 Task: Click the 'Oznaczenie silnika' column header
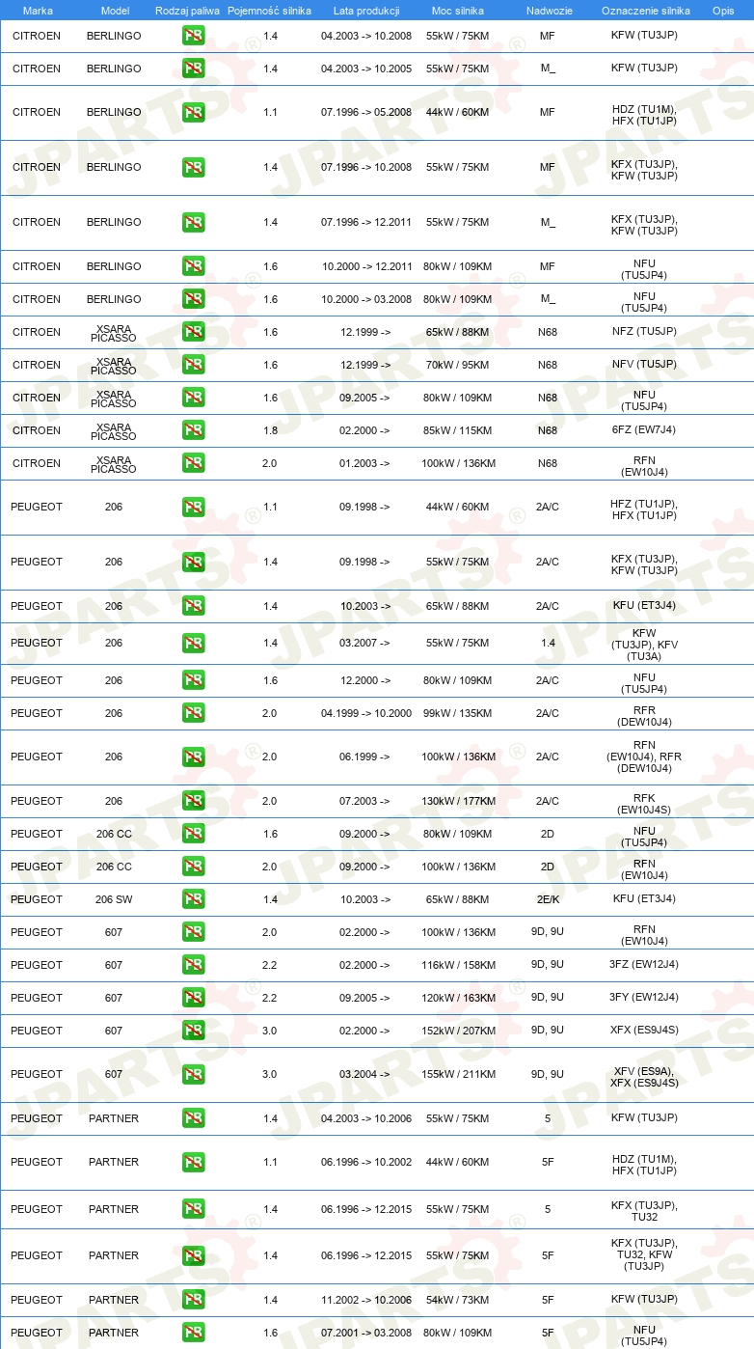pos(645,10)
